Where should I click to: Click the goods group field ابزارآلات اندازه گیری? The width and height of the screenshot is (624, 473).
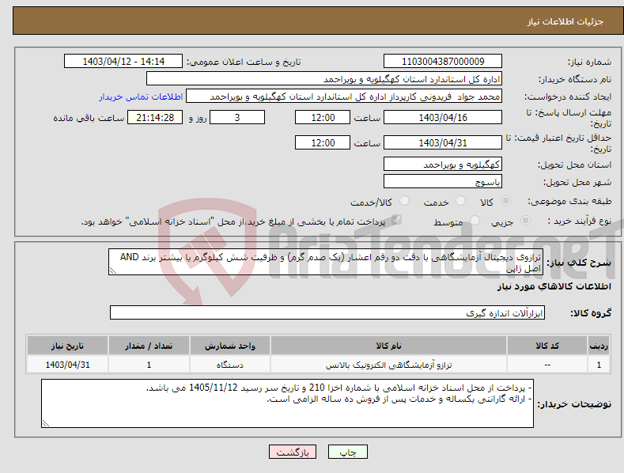pyautogui.click(x=327, y=313)
